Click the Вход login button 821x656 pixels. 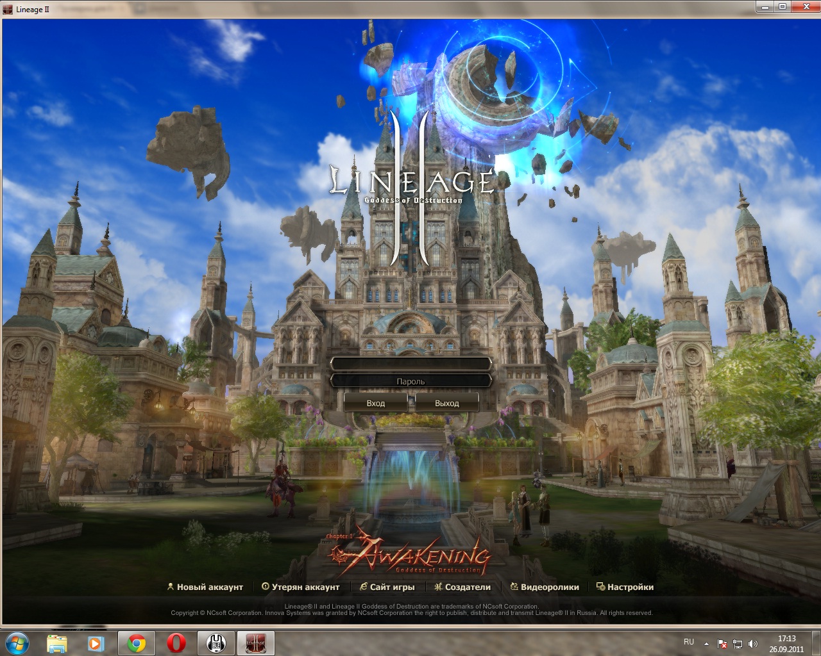click(x=376, y=403)
